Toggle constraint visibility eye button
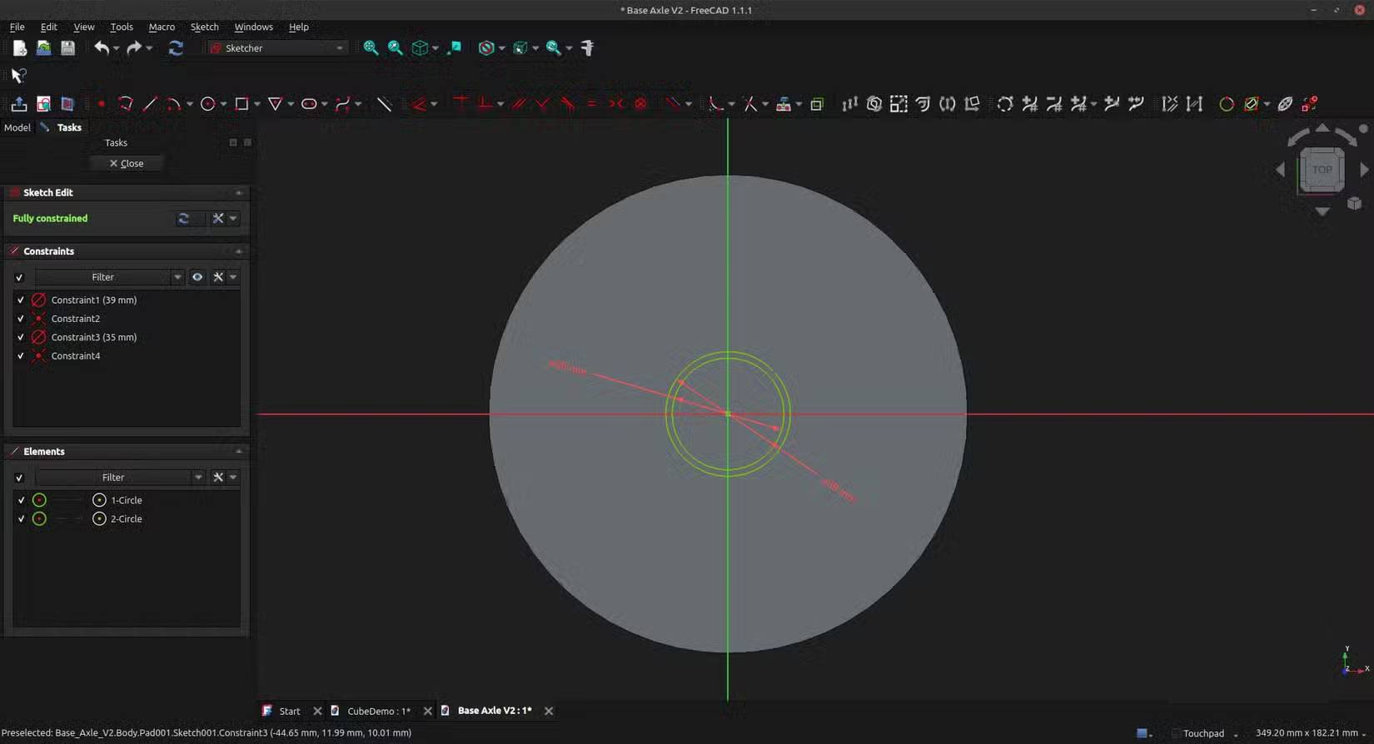This screenshot has height=744, width=1374. [x=197, y=277]
